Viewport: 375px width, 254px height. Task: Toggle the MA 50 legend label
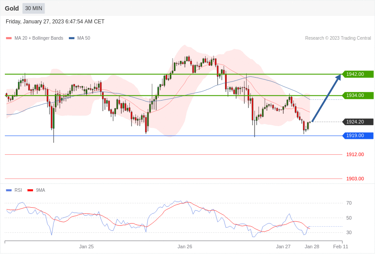pyautogui.click(x=83, y=38)
